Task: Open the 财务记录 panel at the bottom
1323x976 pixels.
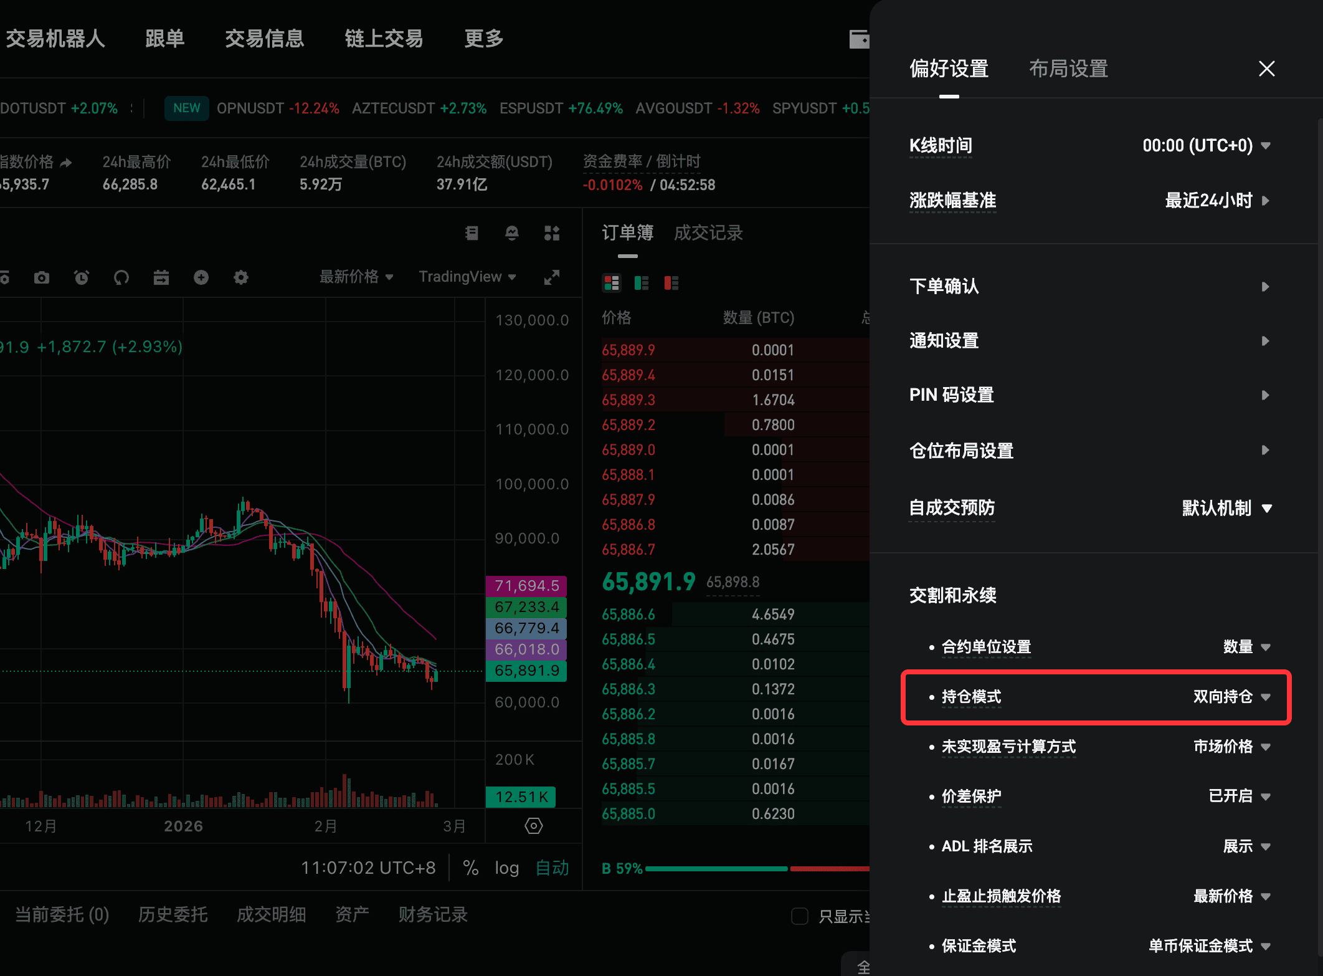Action: [x=432, y=914]
